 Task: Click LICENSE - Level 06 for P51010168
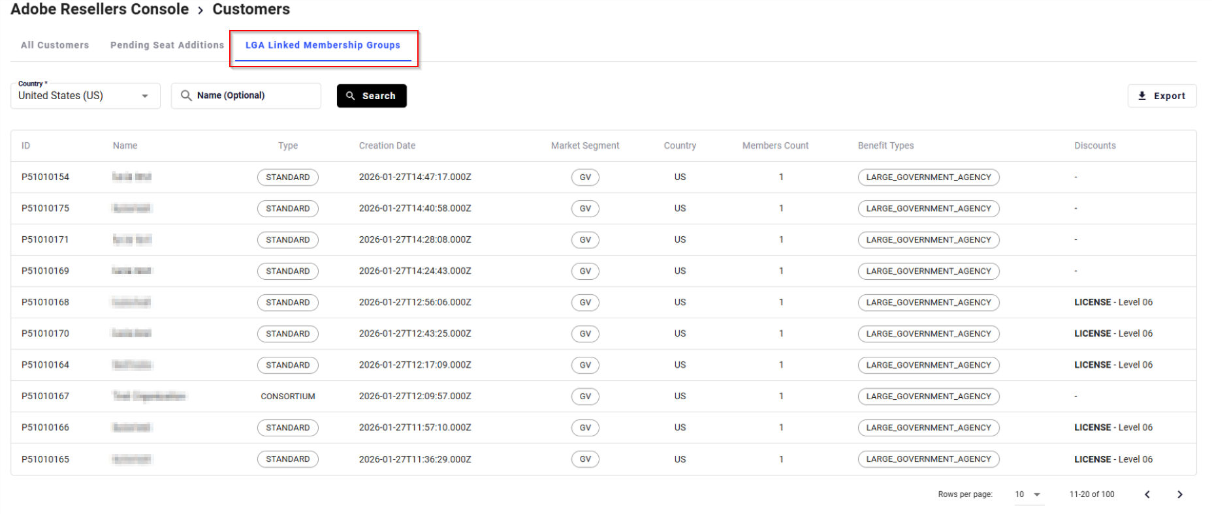[1113, 302]
